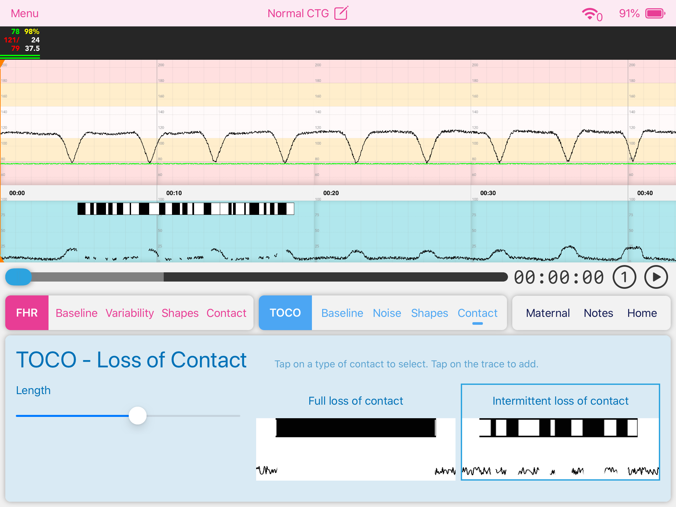The height and width of the screenshot is (507, 676).
Task: Select Intermittent loss of contact type
Action: coord(560,432)
